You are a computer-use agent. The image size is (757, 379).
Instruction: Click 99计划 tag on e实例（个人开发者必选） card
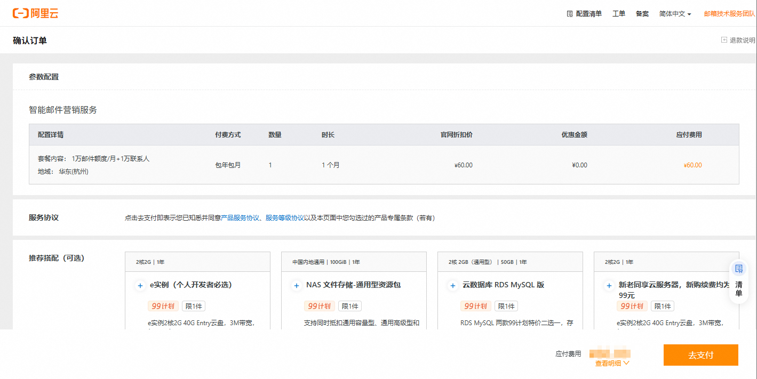click(x=163, y=306)
